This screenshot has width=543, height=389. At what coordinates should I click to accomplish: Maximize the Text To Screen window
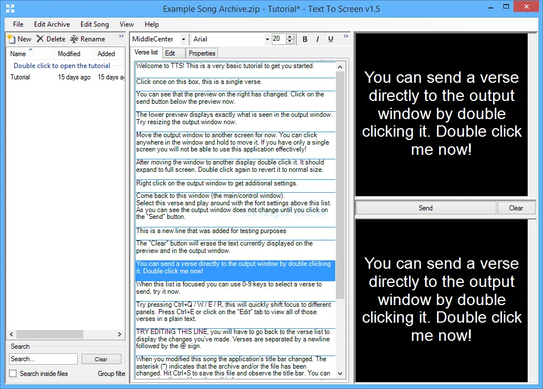coord(506,7)
